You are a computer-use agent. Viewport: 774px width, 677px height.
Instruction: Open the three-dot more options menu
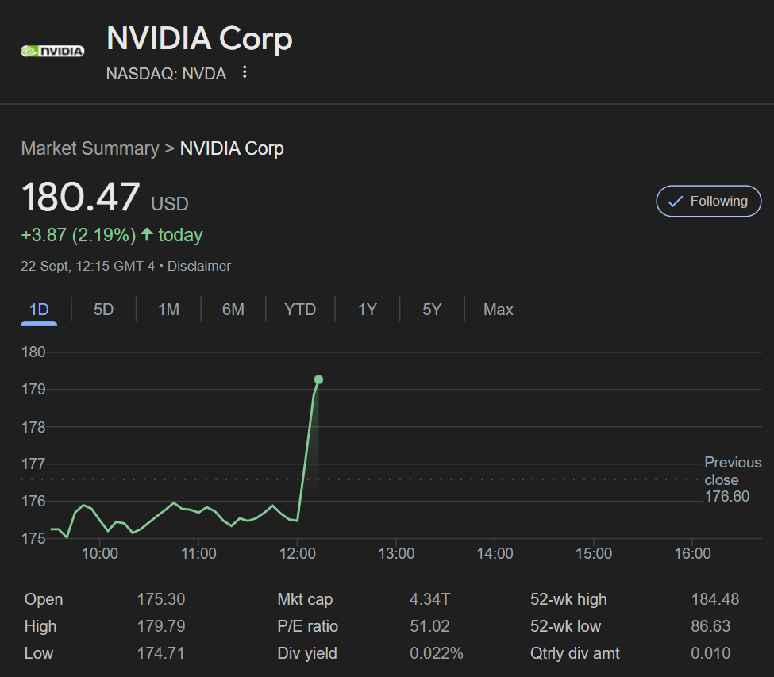(x=245, y=72)
